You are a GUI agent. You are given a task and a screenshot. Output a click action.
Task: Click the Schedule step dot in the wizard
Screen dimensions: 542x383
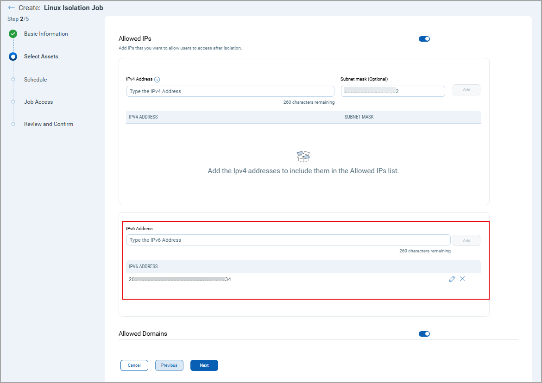click(13, 80)
